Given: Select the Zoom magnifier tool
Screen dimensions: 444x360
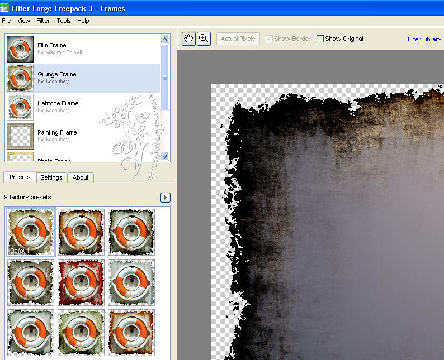Looking at the screenshot, I should [x=204, y=39].
